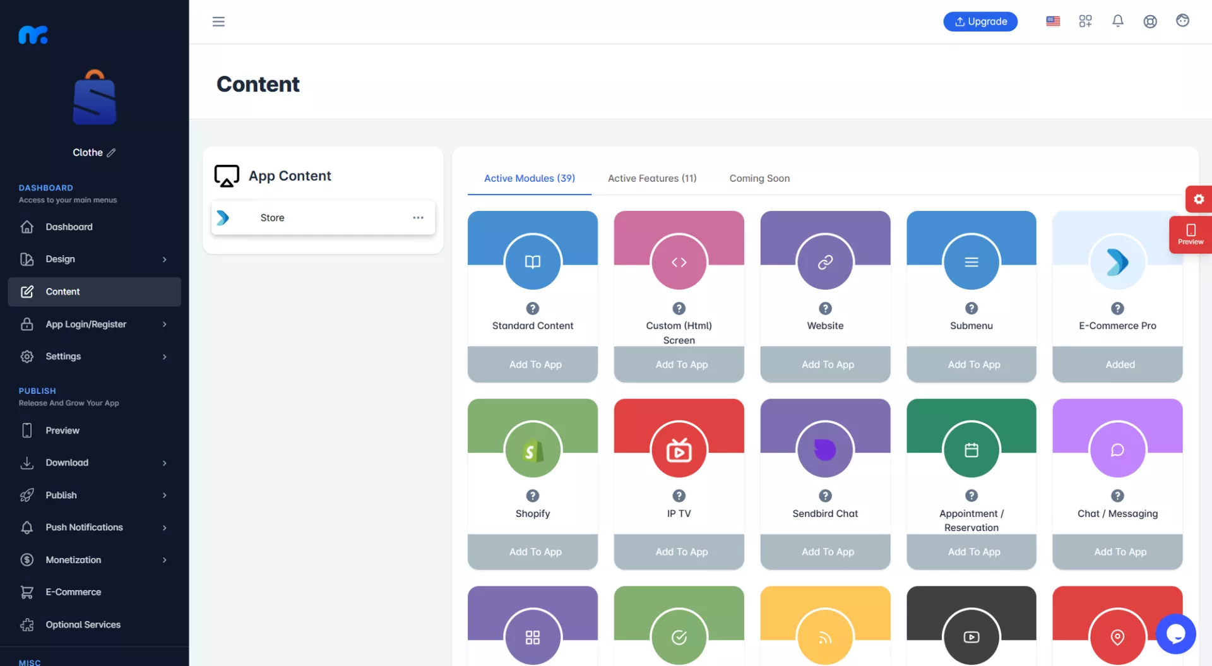This screenshot has width=1212, height=666.
Task: Switch to the Coming Soon tab
Action: [x=759, y=179]
